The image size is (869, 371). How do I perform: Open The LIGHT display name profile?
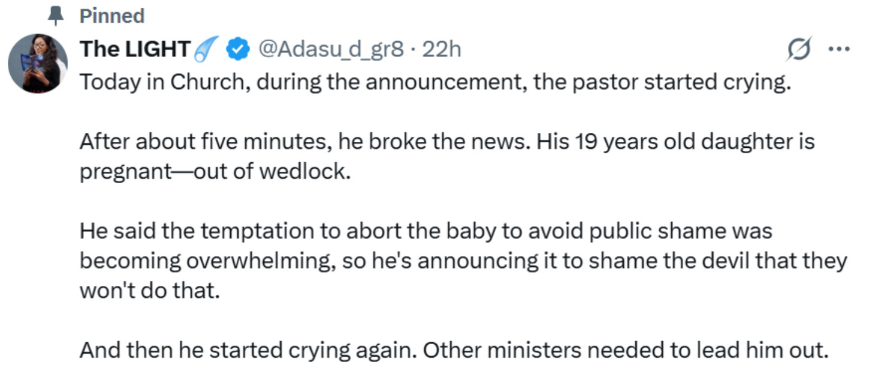point(135,50)
